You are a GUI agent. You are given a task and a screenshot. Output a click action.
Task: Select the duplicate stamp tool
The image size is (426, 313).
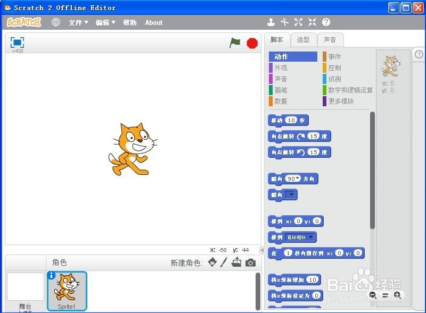[x=271, y=22]
